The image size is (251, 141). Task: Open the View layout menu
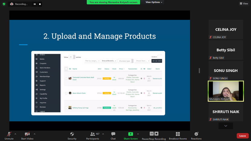click(244, 4)
